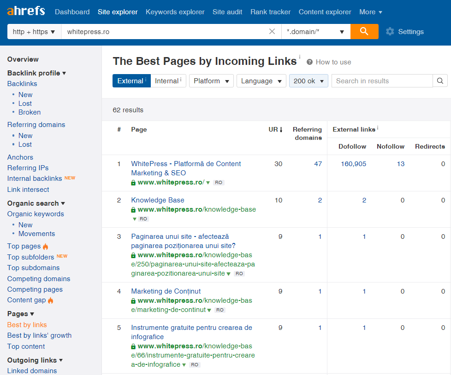Open the *.domain/* mode dropdown
Image resolution: width=451 pixels, height=375 pixels.
pyautogui.click(x=316, y=32)
